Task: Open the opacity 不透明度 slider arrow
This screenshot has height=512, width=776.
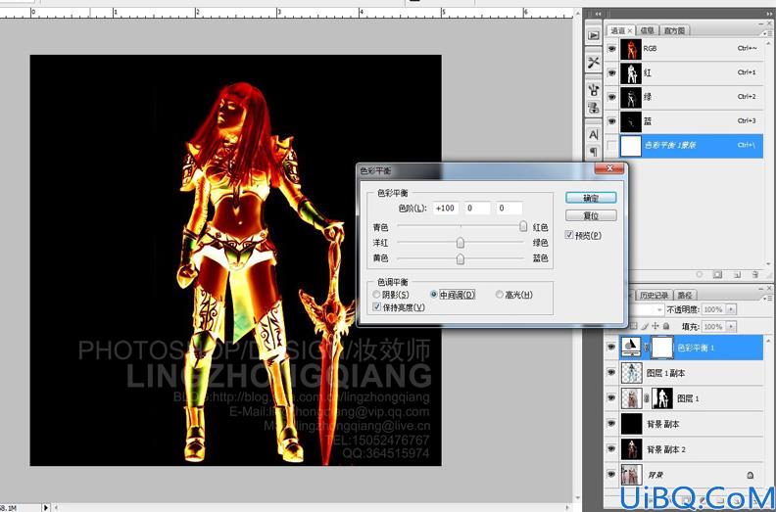Action: (x=732, y=309)
